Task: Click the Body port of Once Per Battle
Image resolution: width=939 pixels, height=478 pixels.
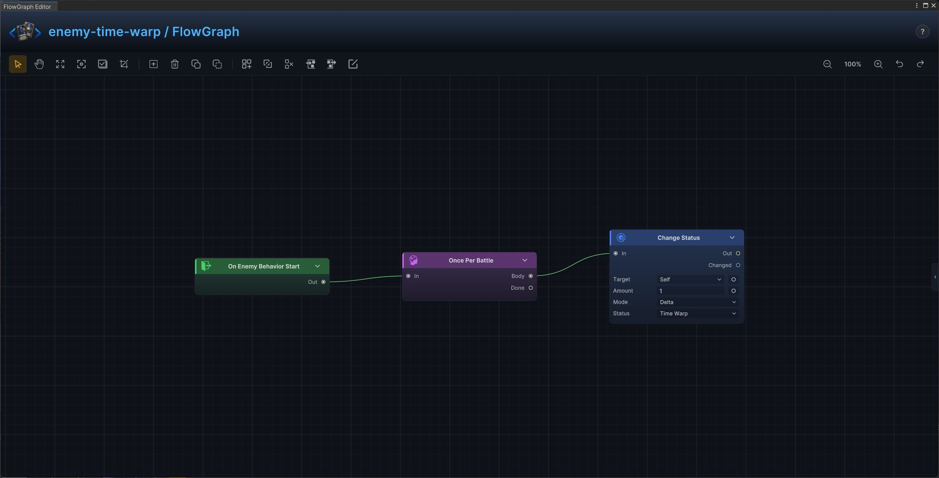Action: [531, 276]
